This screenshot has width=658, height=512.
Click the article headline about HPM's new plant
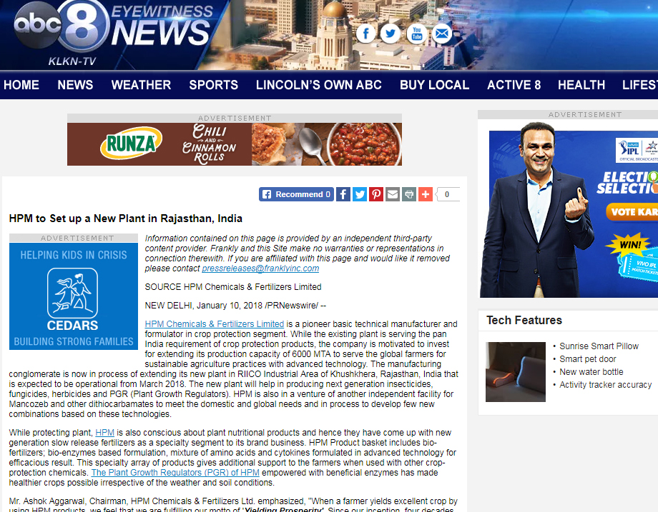(x=126, y=219)
